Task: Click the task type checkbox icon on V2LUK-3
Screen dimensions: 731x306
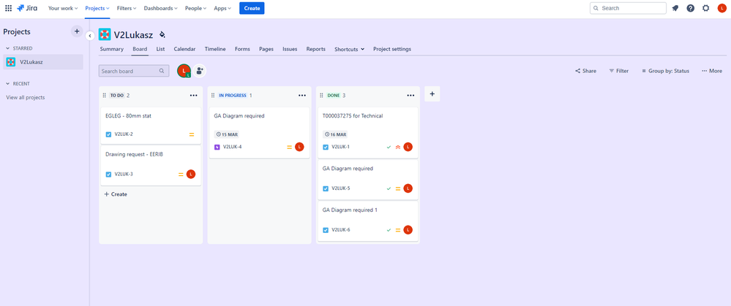Action: [x=108, y=175]
